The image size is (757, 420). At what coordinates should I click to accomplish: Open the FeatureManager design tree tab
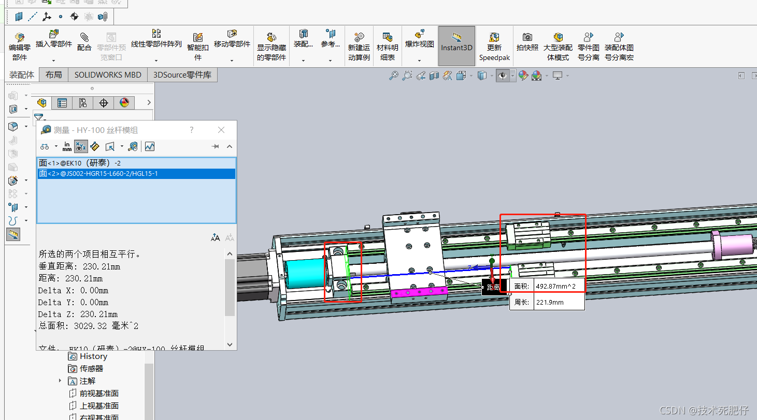tap(41, 102)
